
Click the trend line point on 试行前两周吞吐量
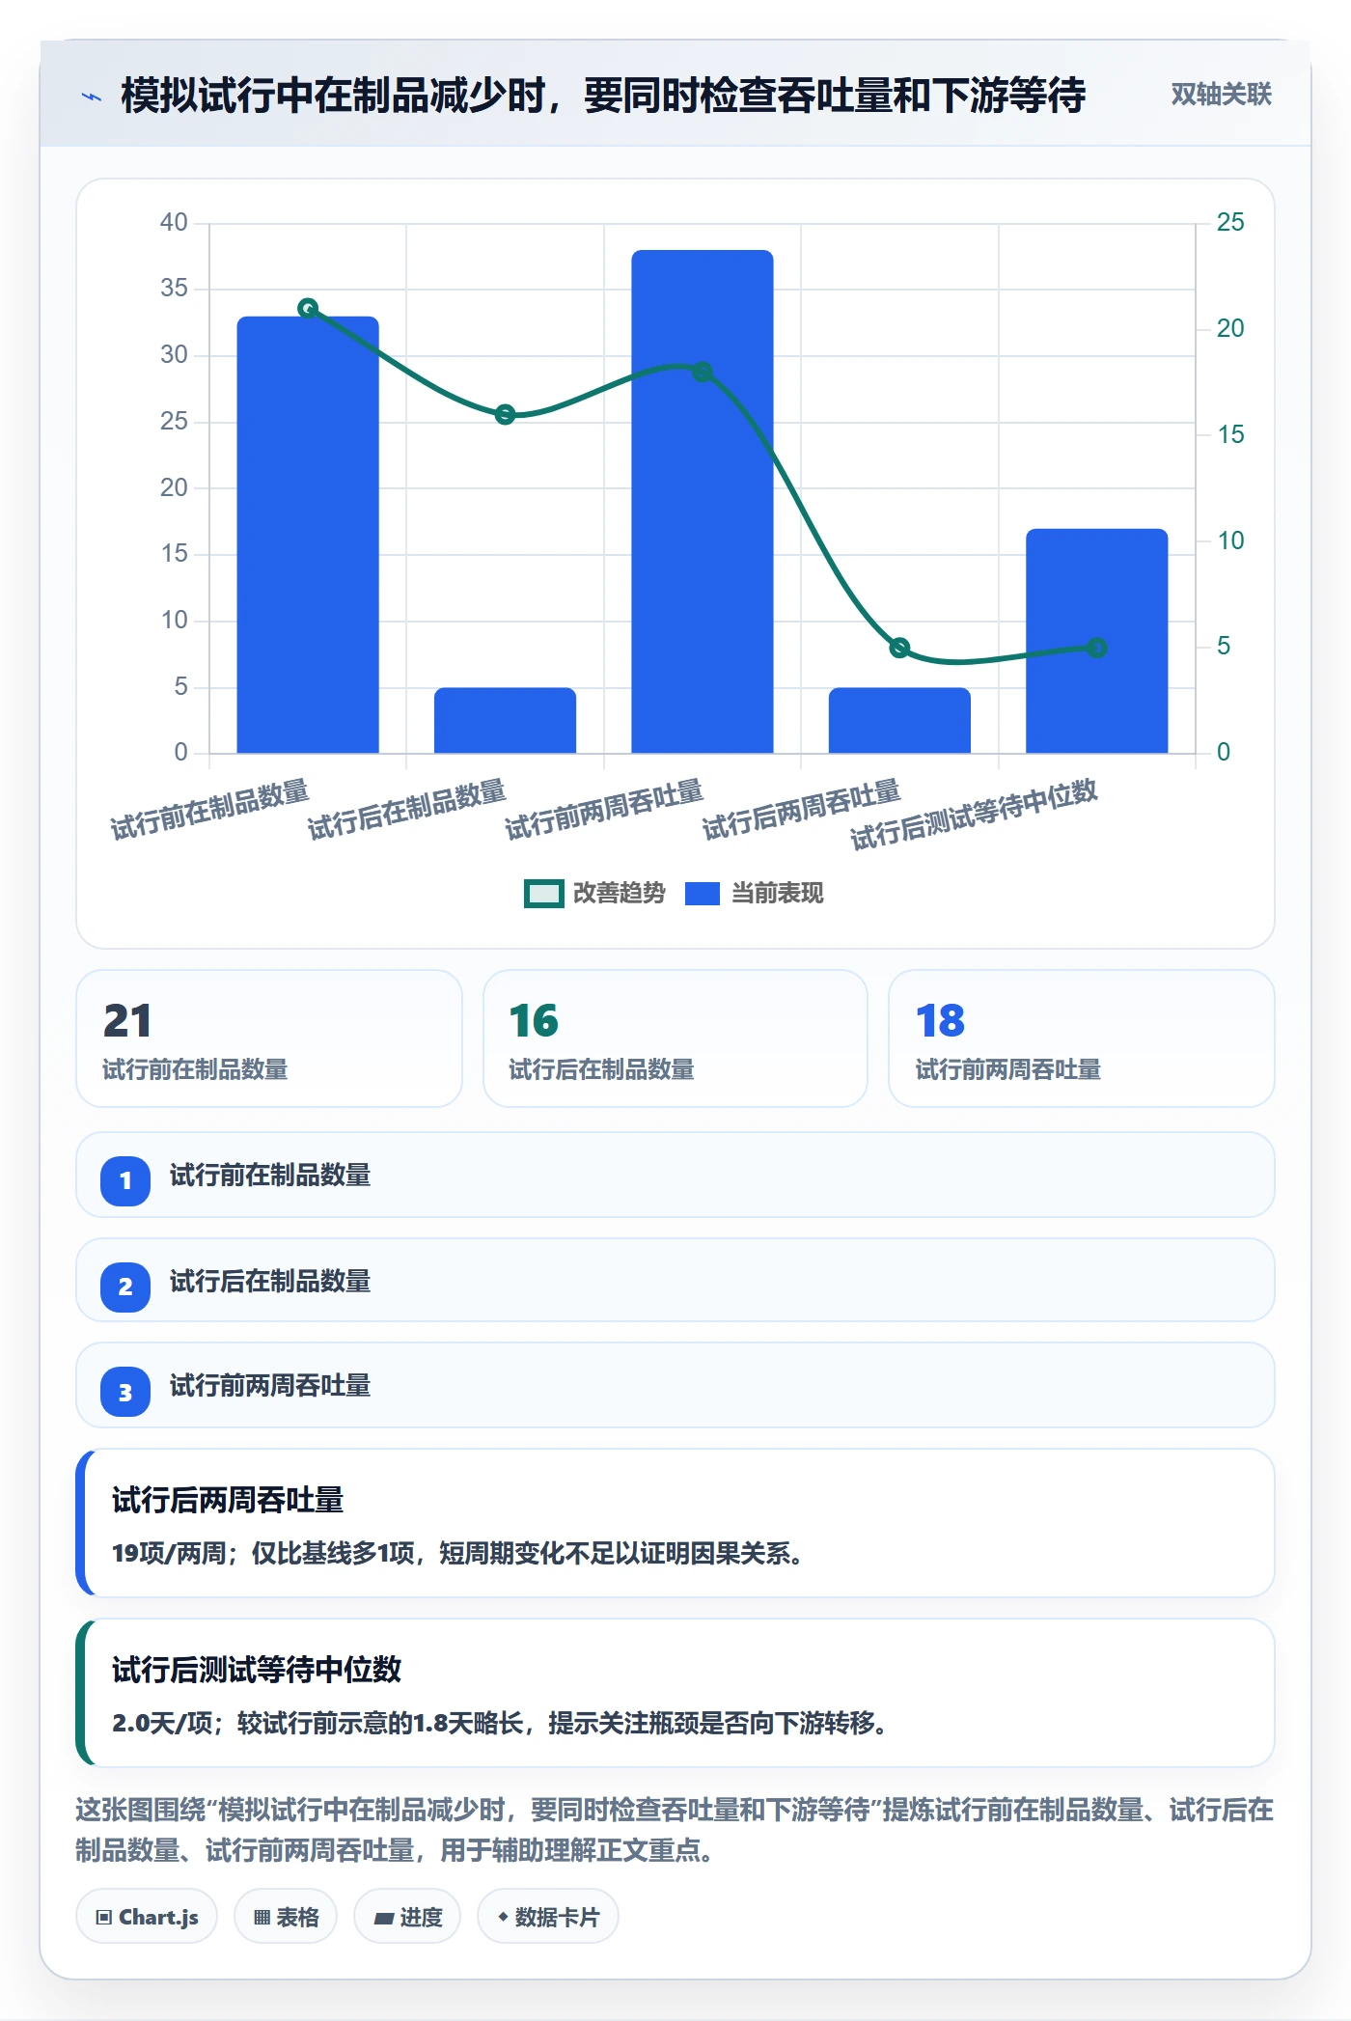pyautogui.click(x=703, y=372)
